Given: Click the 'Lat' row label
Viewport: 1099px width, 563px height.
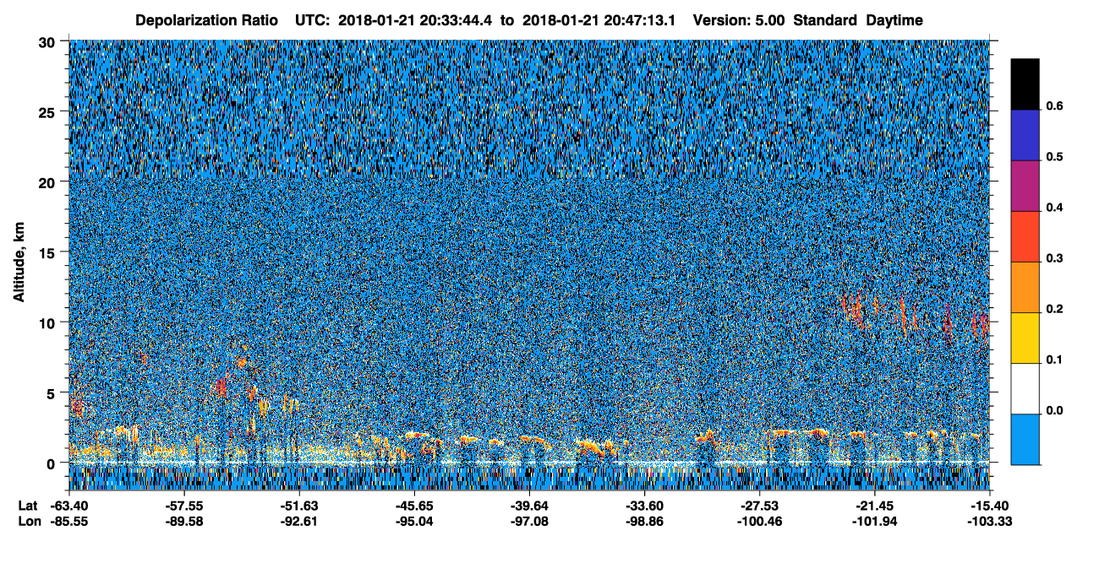Looking at the screenshot, I should [28, 506].
